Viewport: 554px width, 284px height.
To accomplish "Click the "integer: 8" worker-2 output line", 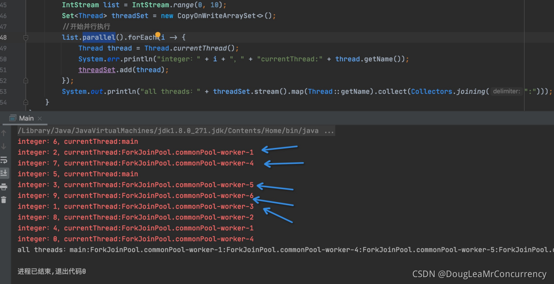I will (135, 218).
